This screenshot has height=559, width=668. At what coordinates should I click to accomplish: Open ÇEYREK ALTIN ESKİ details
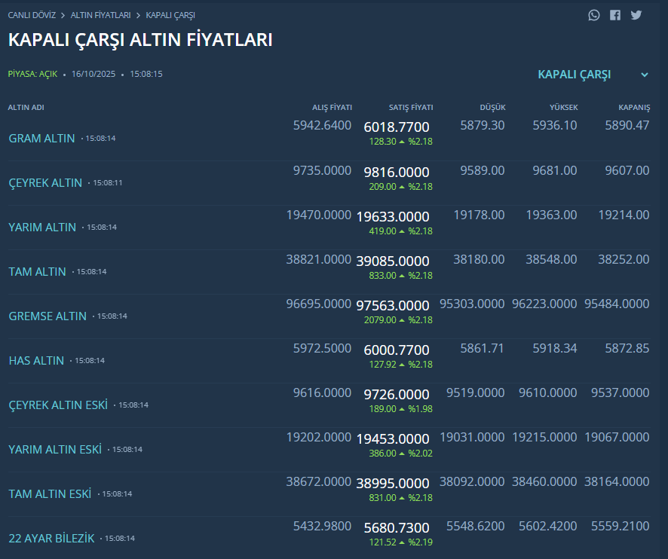click(58, 405)
